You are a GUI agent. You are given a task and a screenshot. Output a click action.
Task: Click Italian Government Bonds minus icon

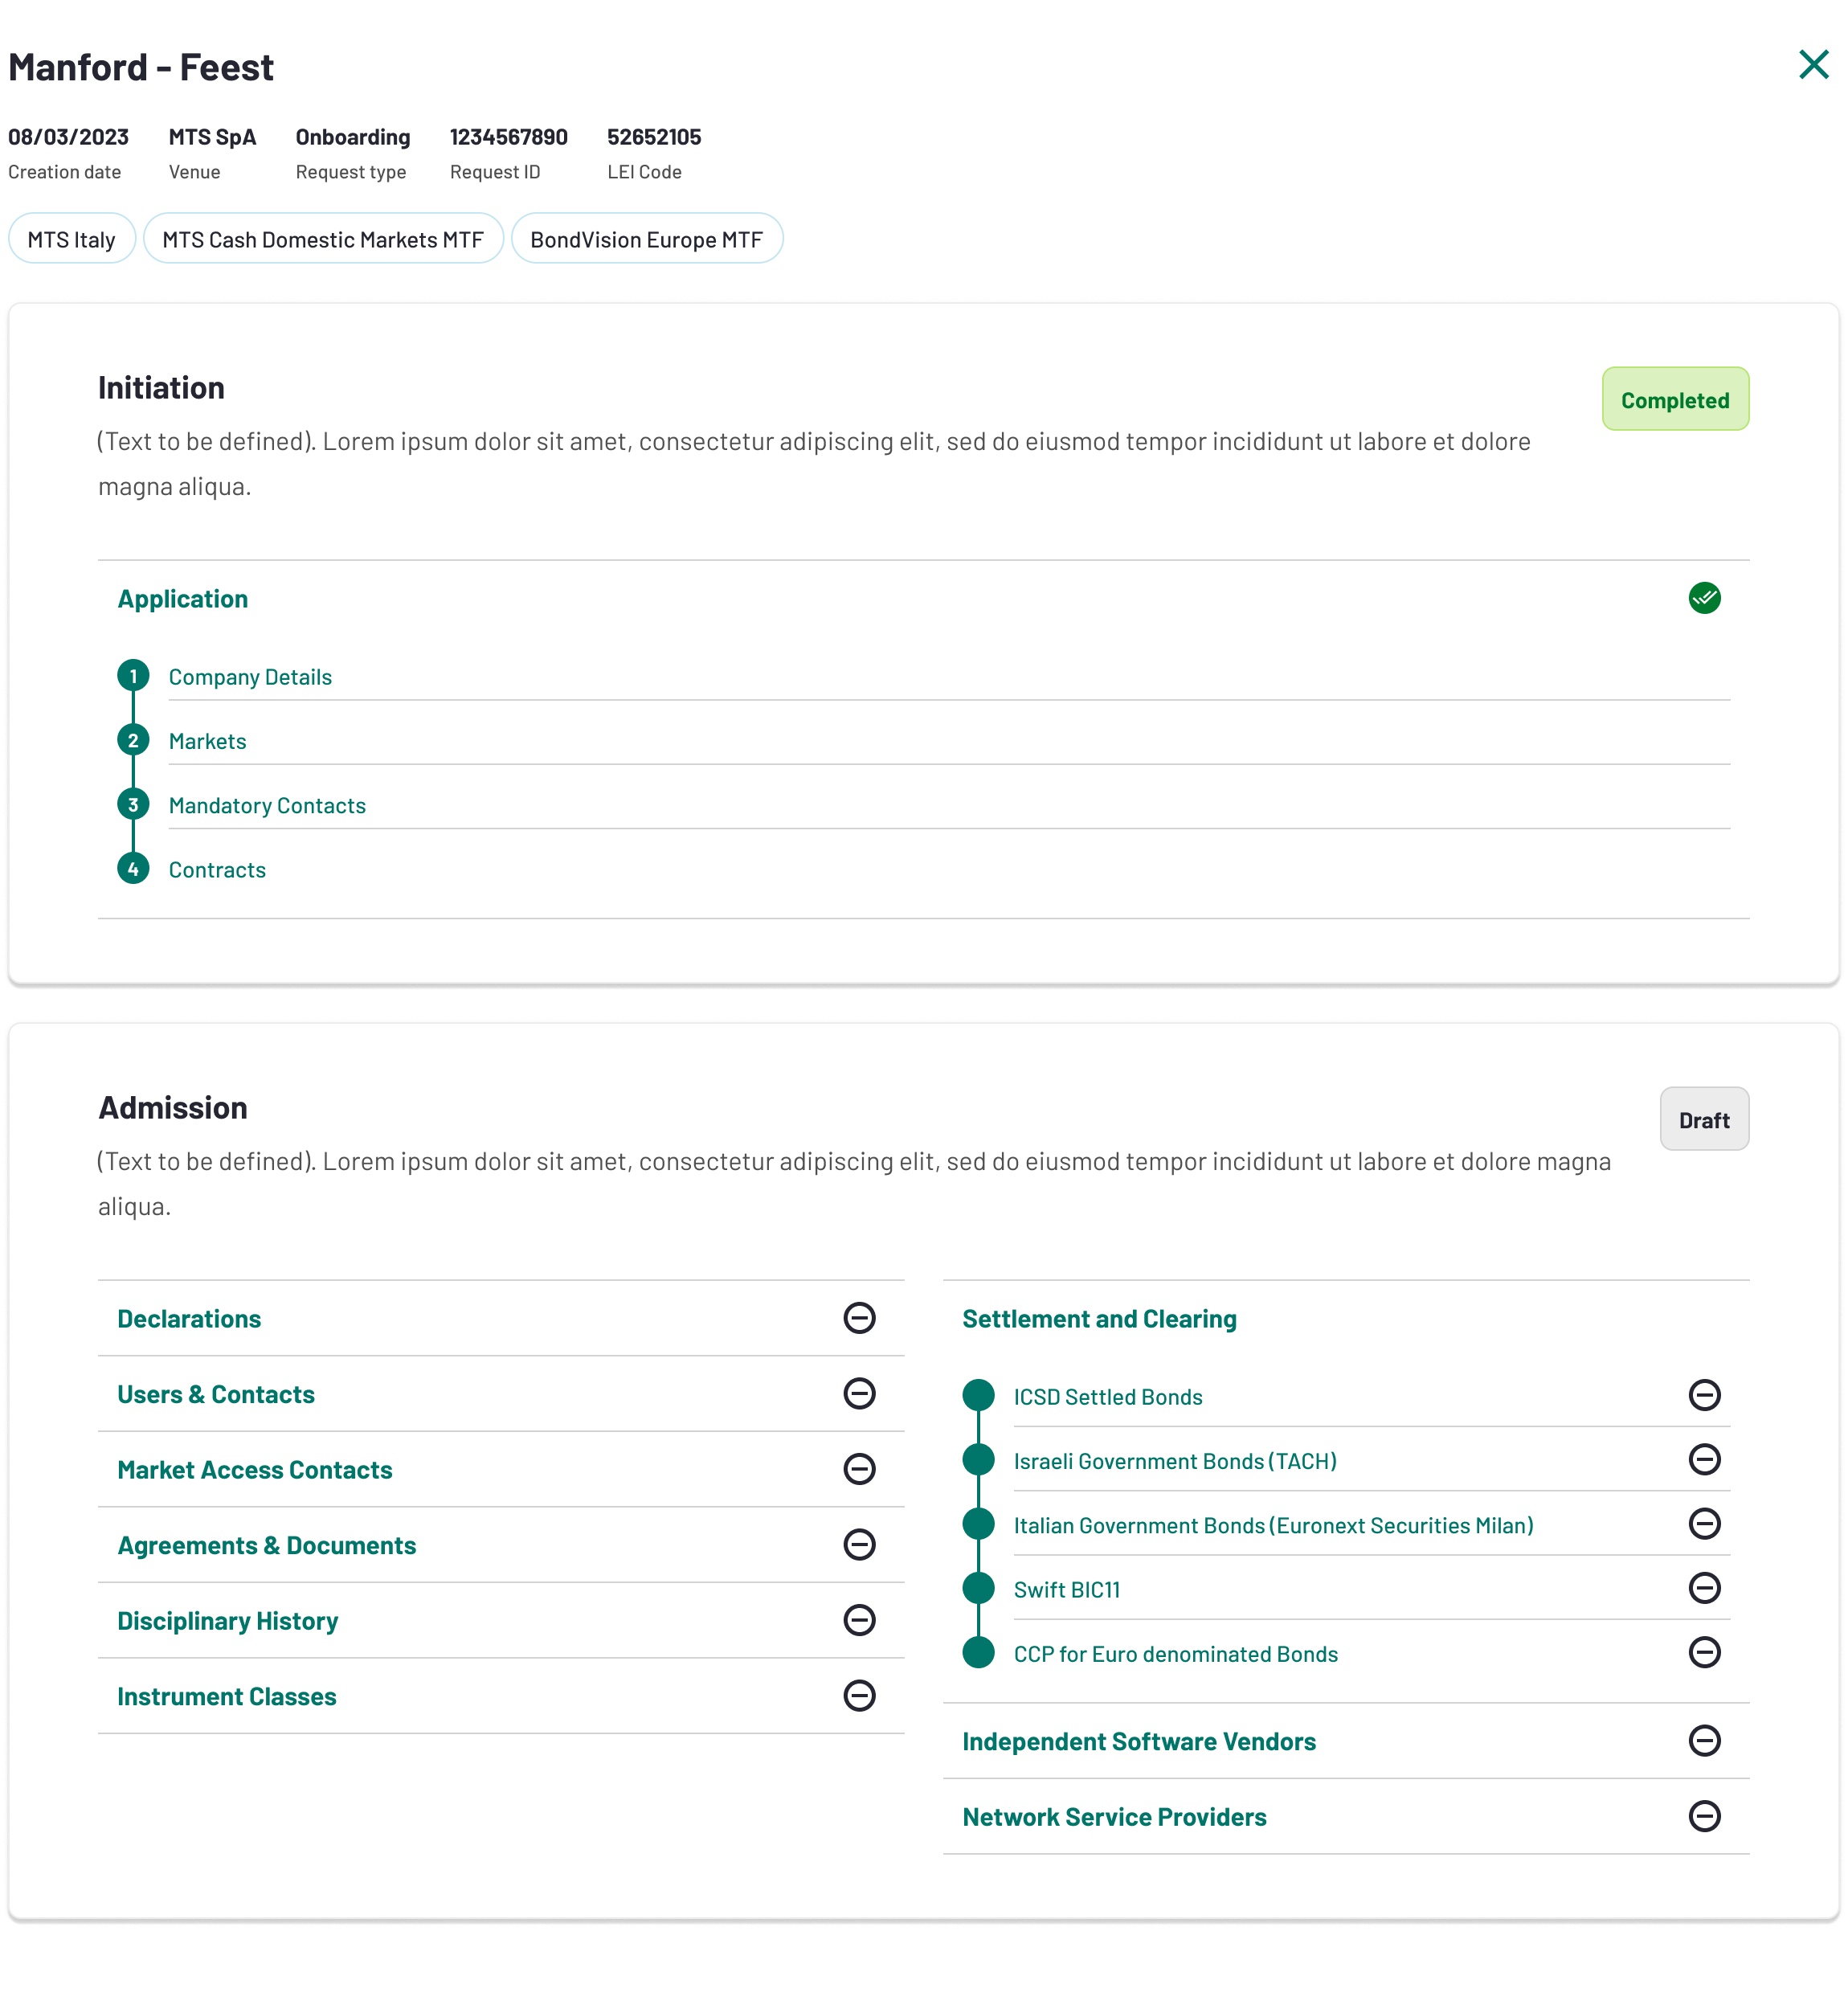pyautogui.click(x=1704, y=1523)
